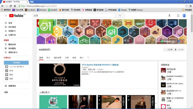Click in the YouTube search field
Viewport: 193px width, 109px height.
[x=74, y=16]
